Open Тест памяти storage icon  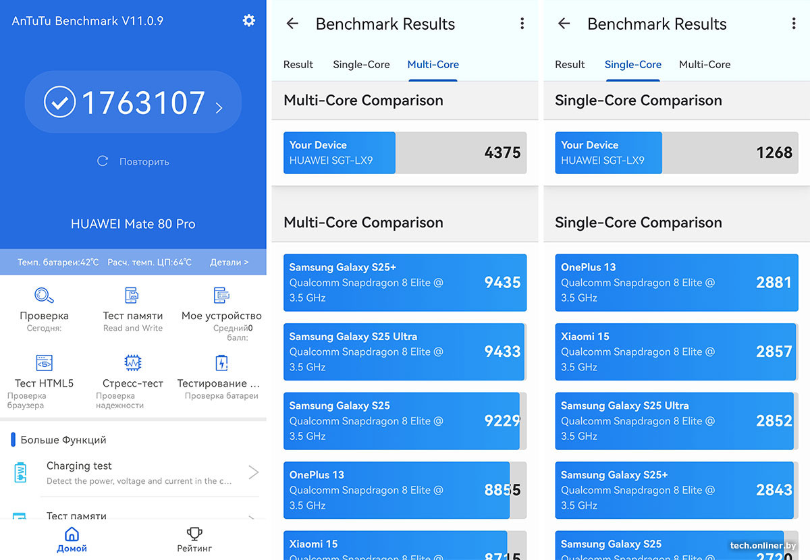tap(132, 296)
